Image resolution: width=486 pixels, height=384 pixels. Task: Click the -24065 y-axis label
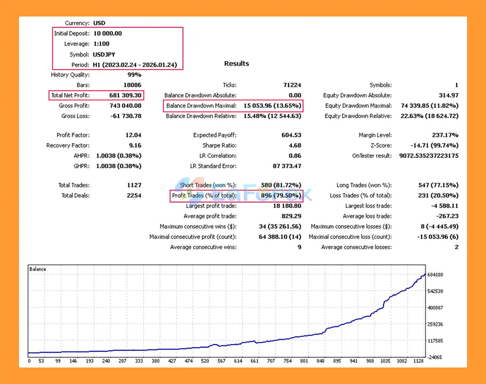coord(434,357)
